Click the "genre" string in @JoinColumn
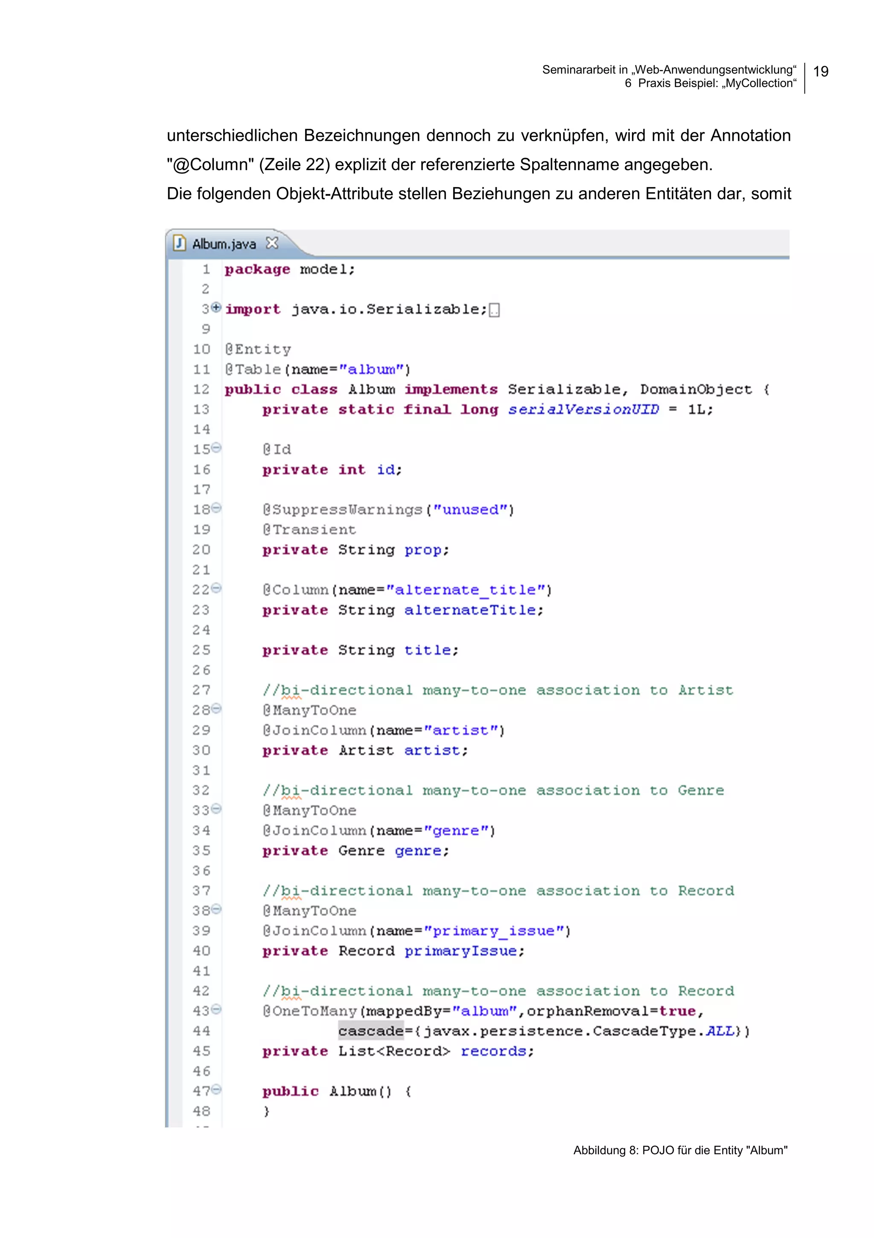 click(x=457, y=831)
